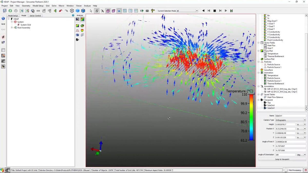
Task: Open the Analyze menu
Action: coord(87,6)
